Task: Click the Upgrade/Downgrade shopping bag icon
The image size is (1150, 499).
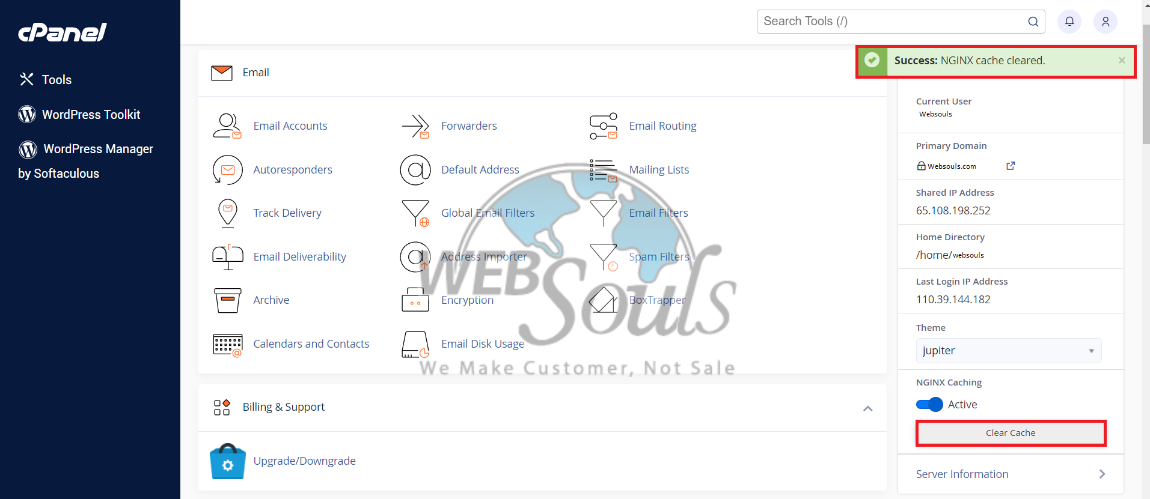Action: (x=227, y=461)
